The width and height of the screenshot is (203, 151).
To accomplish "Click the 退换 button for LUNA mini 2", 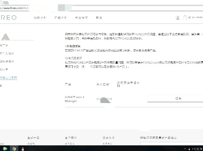I will point(175,99).
